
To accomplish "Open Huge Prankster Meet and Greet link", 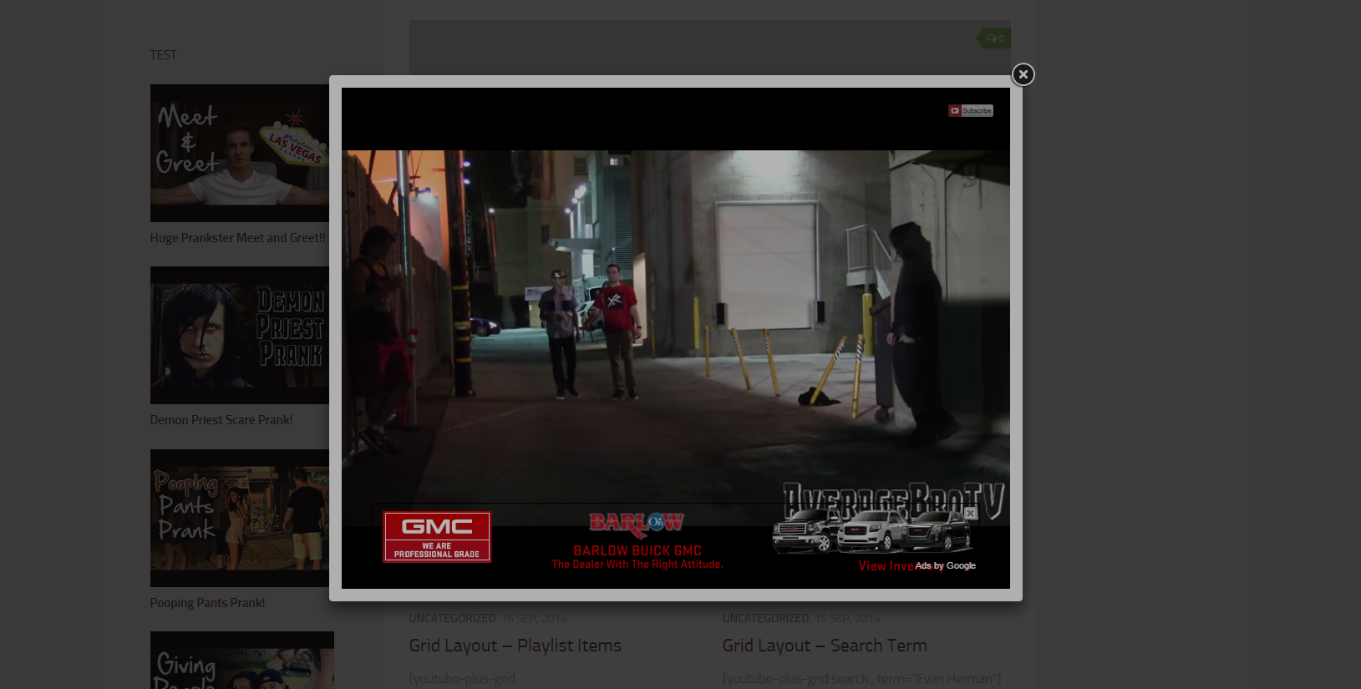I will point(238,238).
